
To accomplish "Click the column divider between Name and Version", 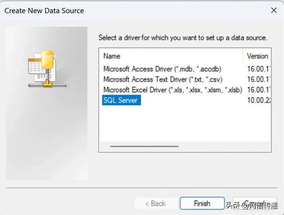I will pyautogui.click(x=243, y=56).
